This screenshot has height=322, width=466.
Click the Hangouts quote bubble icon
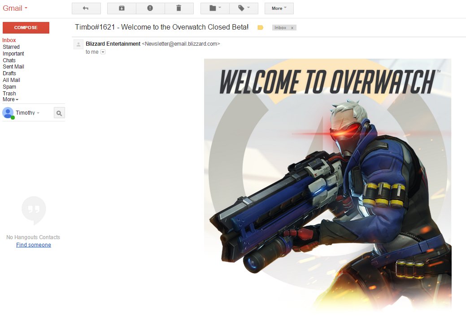pyautogui.click(x=34, y=210)
